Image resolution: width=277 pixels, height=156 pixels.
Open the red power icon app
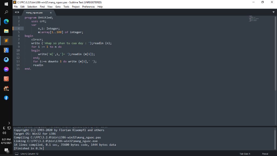pos(6,79)
